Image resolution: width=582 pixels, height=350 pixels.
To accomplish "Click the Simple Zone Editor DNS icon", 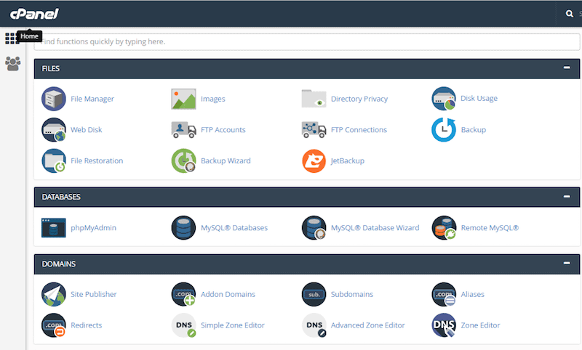I will (x=183, y=325).
